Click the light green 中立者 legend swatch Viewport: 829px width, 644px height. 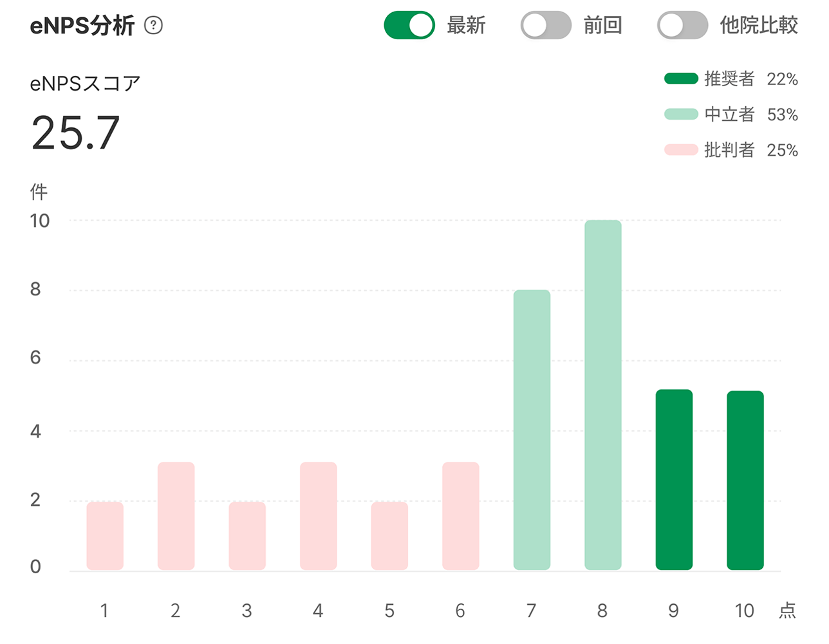681,115
